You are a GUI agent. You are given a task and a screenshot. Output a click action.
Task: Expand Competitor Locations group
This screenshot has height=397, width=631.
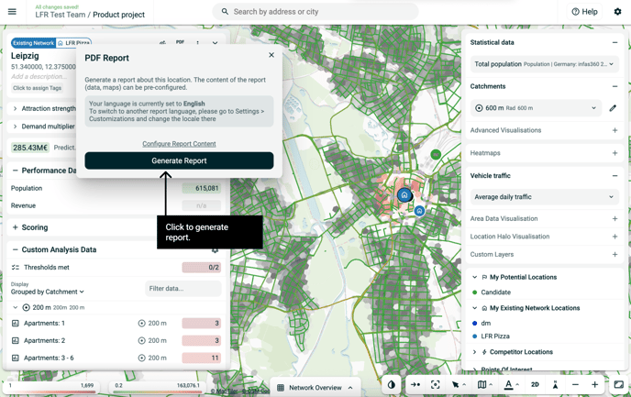pyautogui.click(x=474, y=352)
